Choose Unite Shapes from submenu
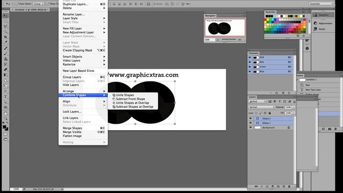Viewport: 343px width, 193px height. (133, 95)
